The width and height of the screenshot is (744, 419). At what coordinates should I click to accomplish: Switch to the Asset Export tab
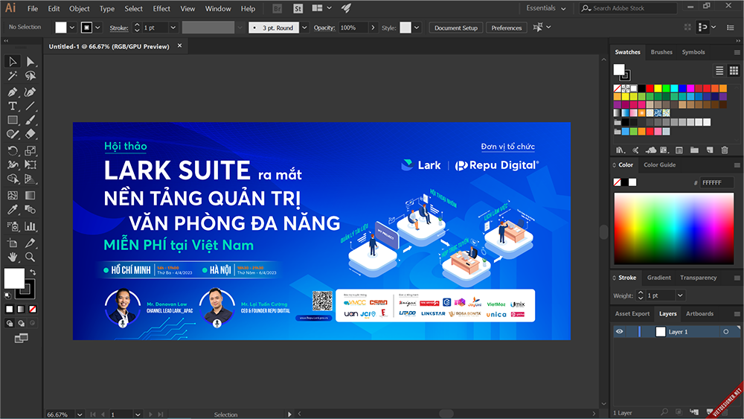click(632, 313)
